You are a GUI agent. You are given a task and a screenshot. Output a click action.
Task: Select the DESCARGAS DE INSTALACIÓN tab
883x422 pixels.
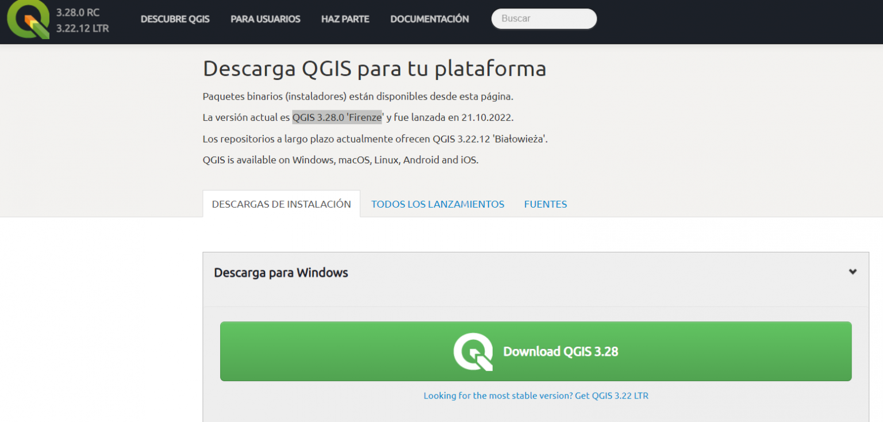tap(281, 204)
